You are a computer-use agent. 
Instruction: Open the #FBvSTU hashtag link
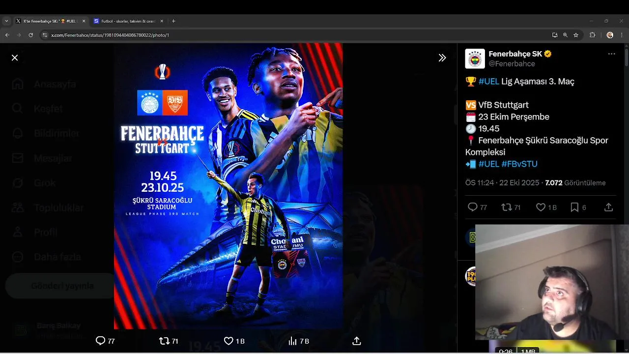tap(519, 164)
